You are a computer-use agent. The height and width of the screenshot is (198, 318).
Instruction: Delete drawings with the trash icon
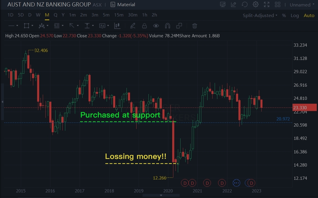pos(195,26)
